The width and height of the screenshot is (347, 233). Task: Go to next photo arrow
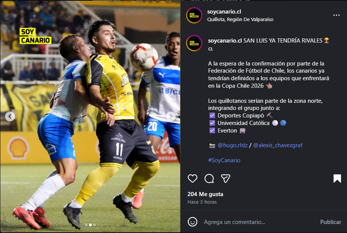click(171, 116)
